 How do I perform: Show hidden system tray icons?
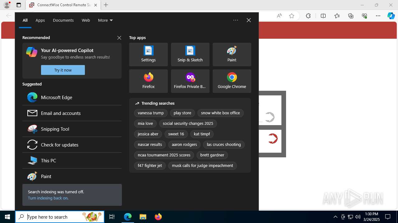335,217
